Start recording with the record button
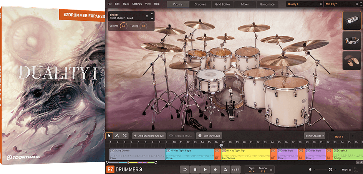 pyautogui.click(x=215, y=170)
